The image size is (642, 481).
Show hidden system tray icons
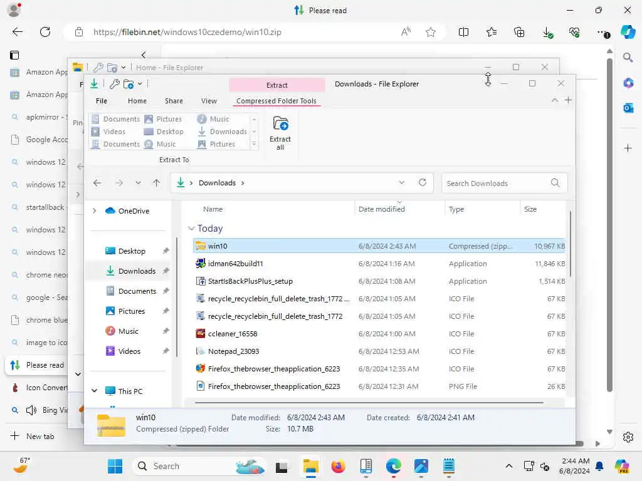(509, 466)
